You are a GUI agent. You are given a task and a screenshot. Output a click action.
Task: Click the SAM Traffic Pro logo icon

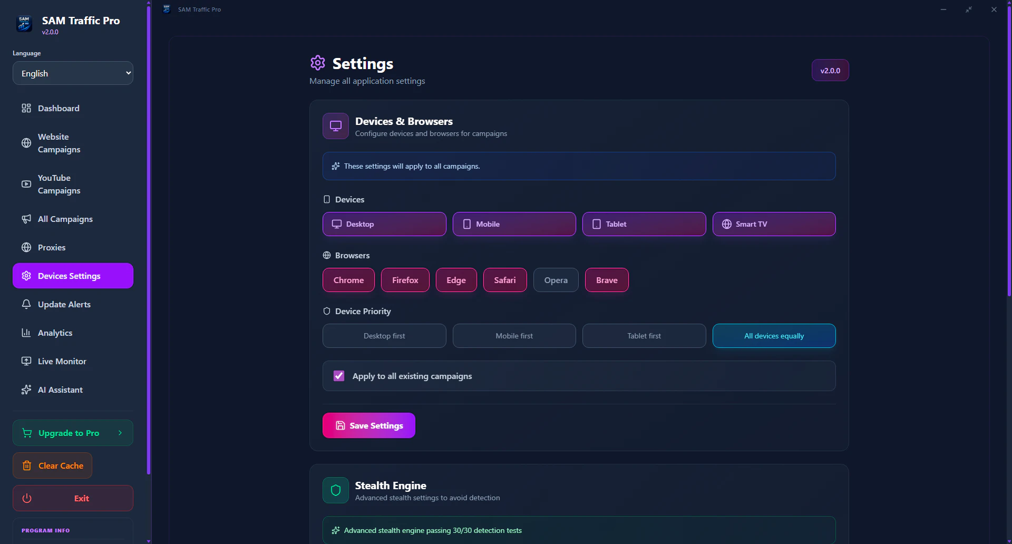point(24,24)
